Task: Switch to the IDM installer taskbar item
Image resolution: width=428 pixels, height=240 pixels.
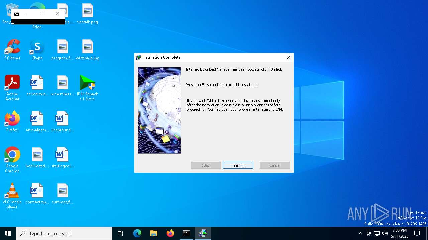Action: click(203, 233)
